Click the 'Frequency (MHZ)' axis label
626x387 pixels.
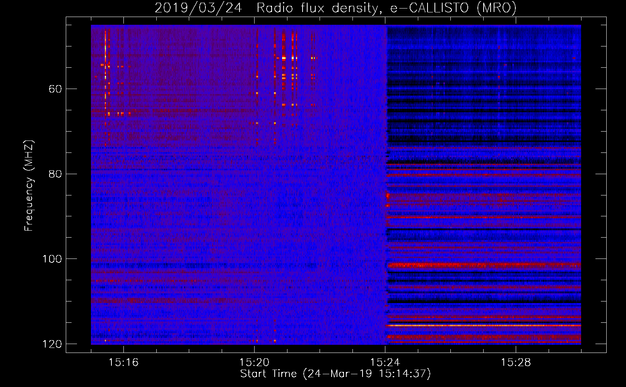(x=29, y=186)
